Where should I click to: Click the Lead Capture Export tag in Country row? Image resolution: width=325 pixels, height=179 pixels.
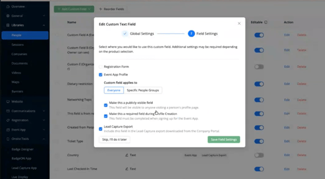coord(214,155)
